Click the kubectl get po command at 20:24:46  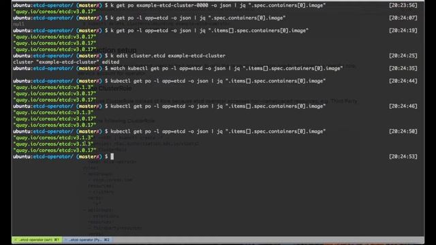click(218, 106)
